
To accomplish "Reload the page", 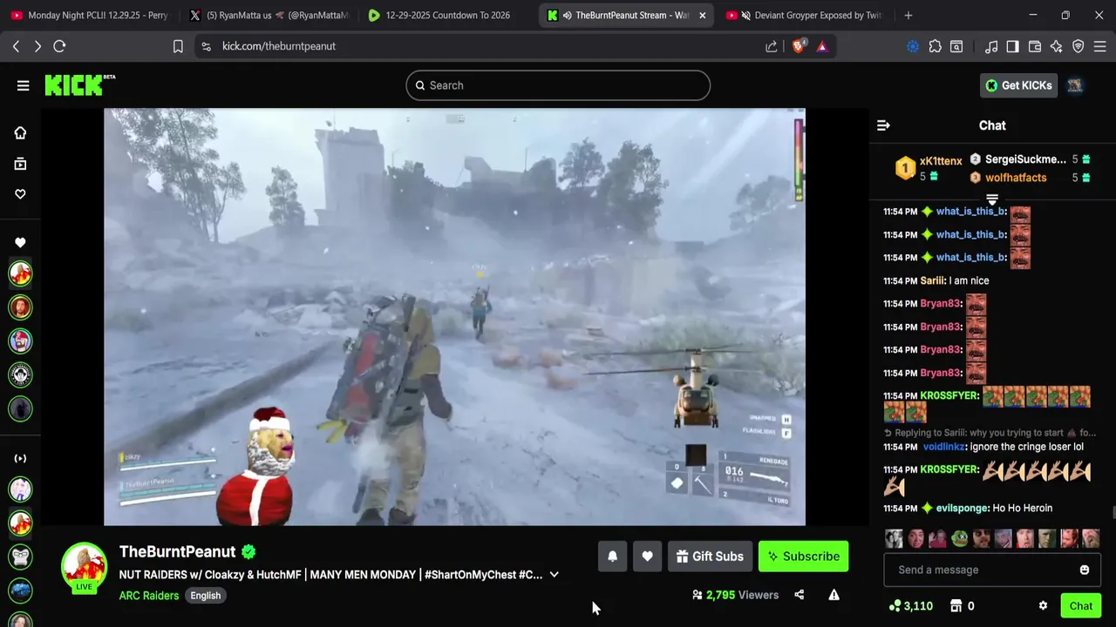I will point(59,46).
